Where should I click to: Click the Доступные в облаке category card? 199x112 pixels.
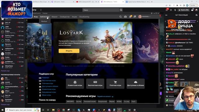(x=136, y=84)
